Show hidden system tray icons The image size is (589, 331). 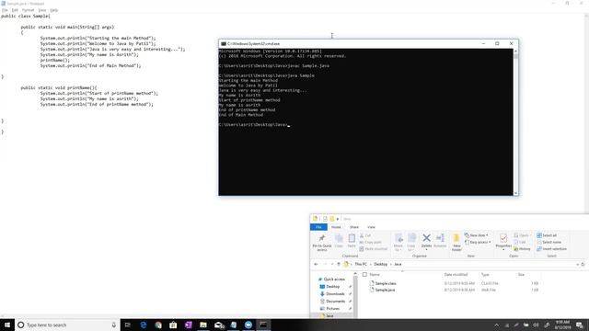(x=497, y=325)
